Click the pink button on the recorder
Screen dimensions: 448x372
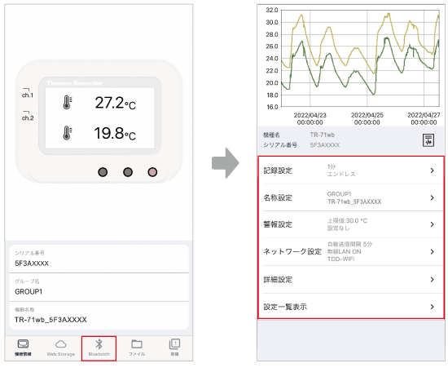[152, 172]
